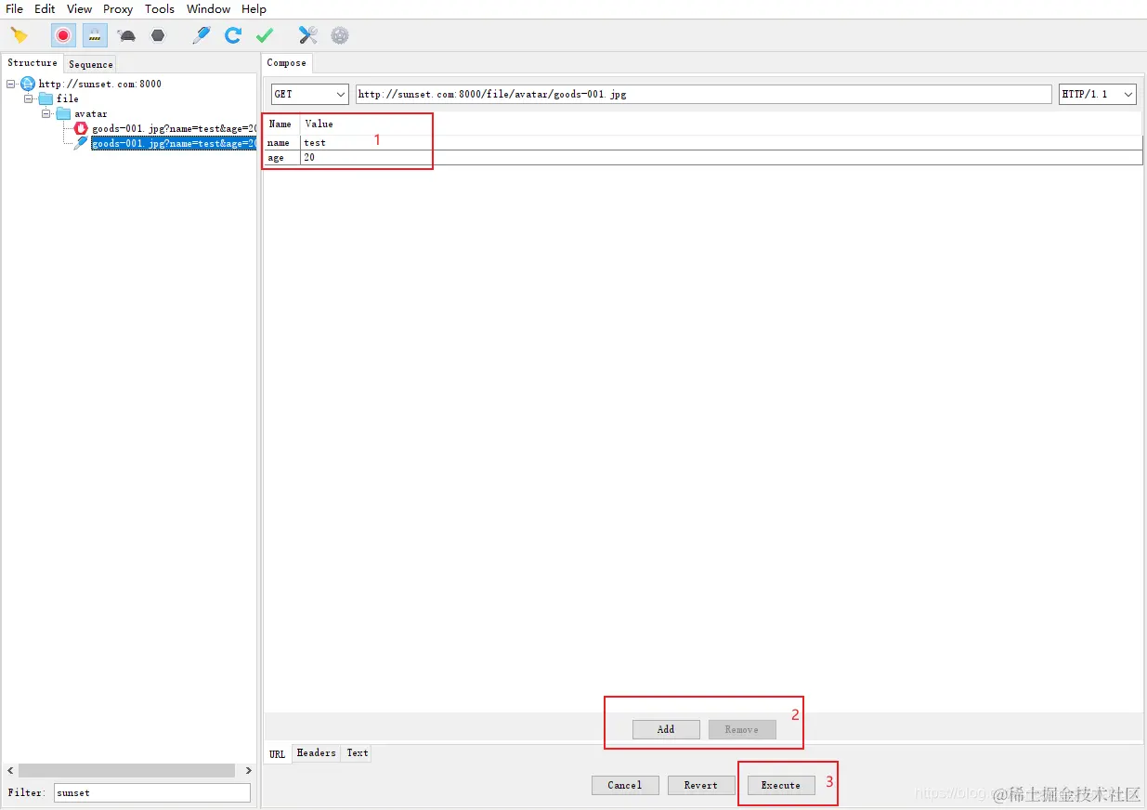This screenshot has height=810, width=1147.
Task: Toggle breakpoints with the hexagon icon
Action: [x=158, y=35]
